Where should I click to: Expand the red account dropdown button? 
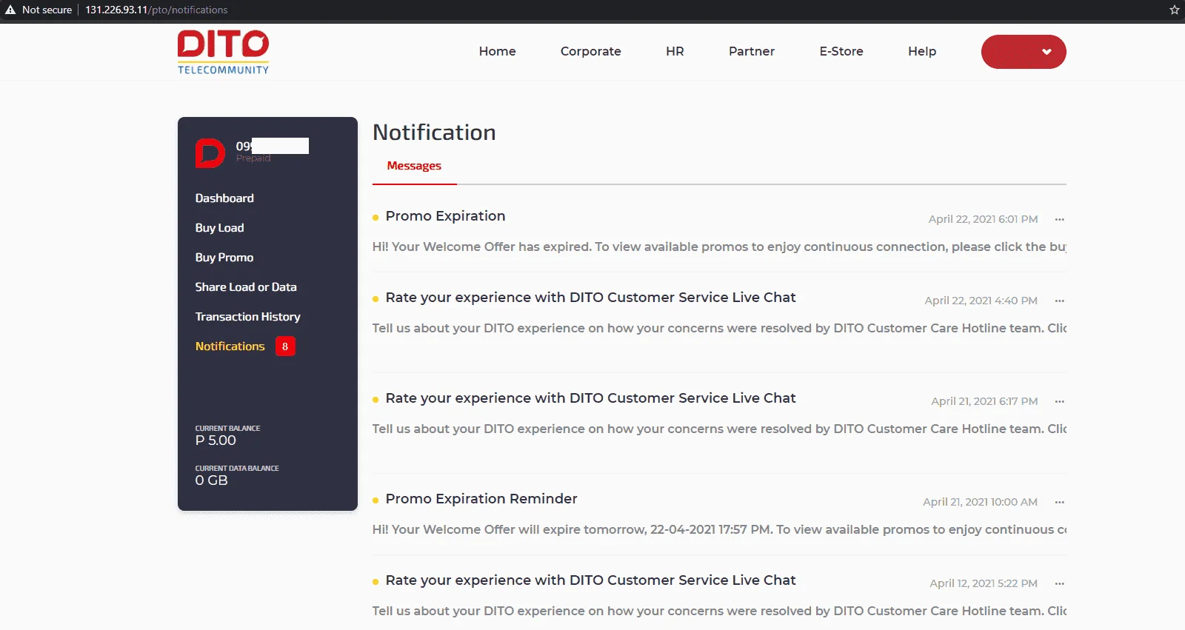coord(1024,52)
